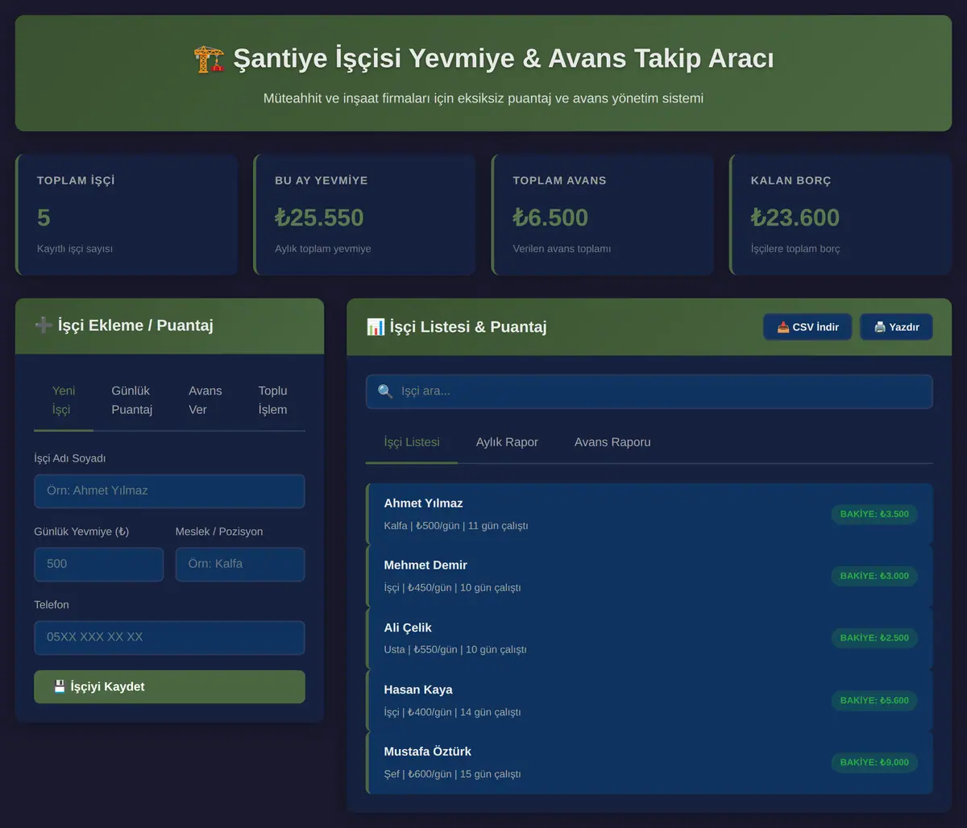Select the Hasan Kaya worker row
Image resolution: width=967 pixels, height=828 pixels.
point(650,700)
